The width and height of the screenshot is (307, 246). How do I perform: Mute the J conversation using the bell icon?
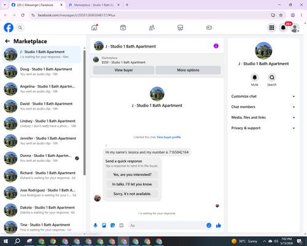(255, 77)
